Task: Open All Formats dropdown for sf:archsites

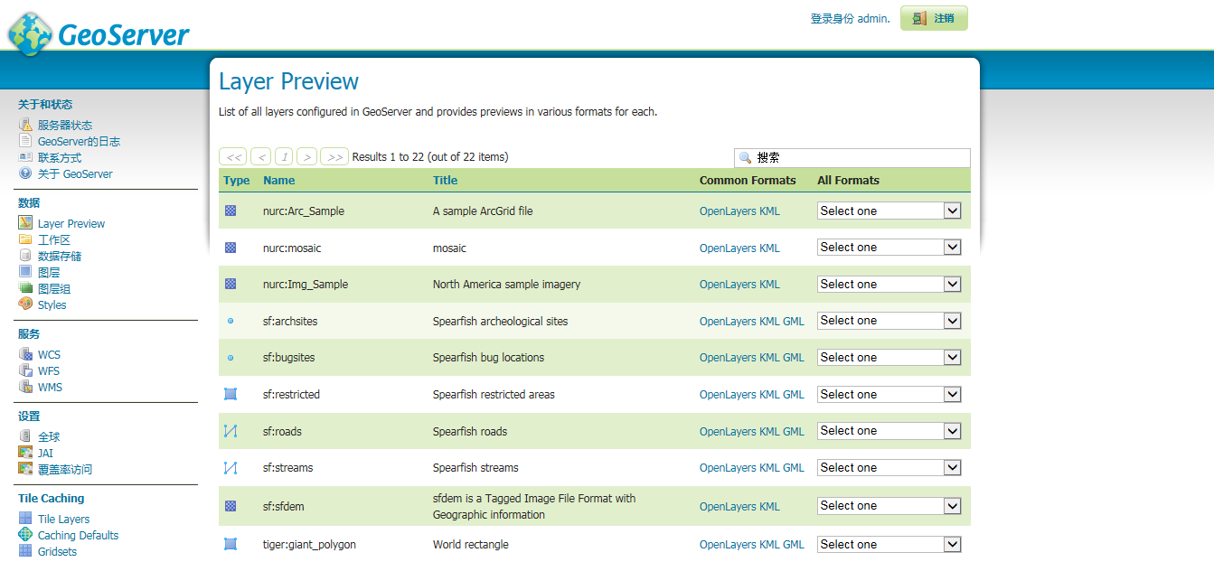Action: [889, 321]
